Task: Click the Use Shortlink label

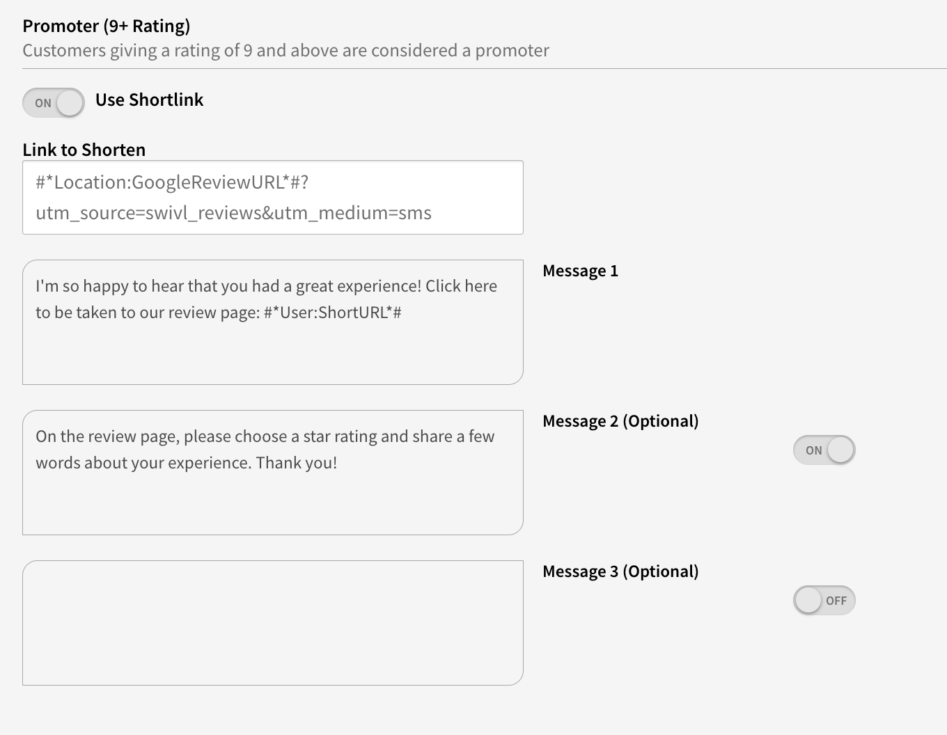Action: [149, 100]
